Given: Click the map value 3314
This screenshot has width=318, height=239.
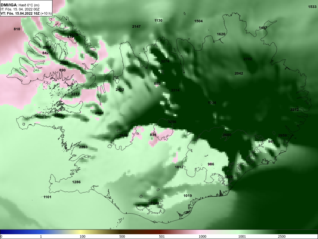Looking at the screenshot, I should [175, 90].
